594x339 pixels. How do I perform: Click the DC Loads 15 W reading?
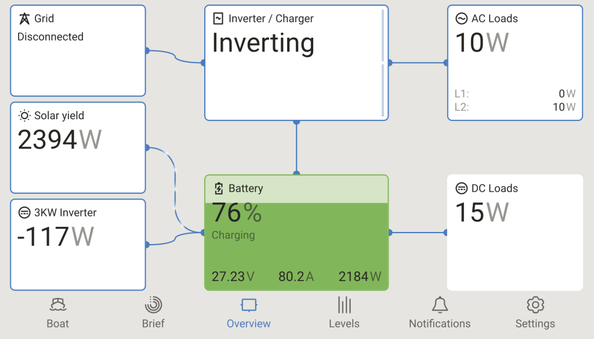[481, 213]
